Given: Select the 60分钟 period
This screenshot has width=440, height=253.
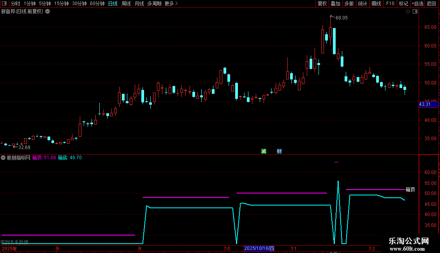Looking at the screenshot, I should [97, 4].
